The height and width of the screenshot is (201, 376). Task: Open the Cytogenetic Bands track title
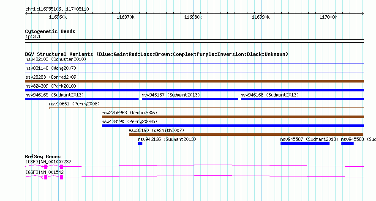[x=50, y=31]
